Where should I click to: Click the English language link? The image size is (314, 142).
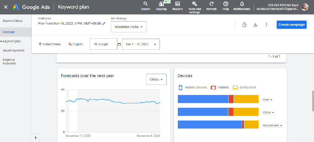(x=78, y=44)
